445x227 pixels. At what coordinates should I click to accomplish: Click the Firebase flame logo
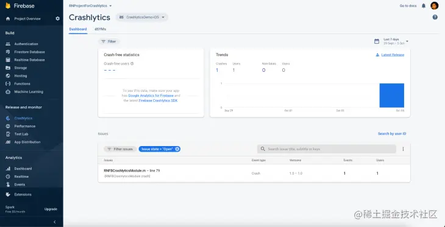[8, 5]
